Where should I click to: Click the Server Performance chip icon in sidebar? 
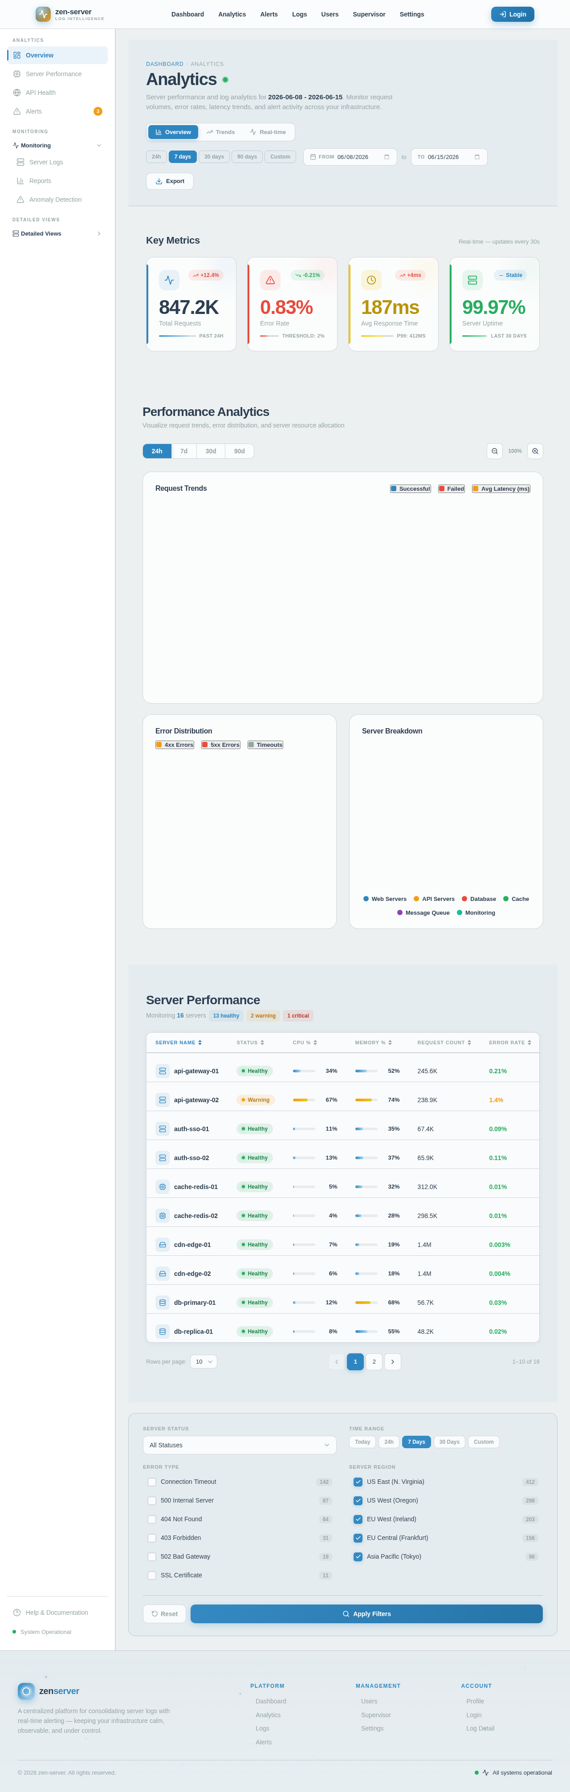tap(17, 74)
